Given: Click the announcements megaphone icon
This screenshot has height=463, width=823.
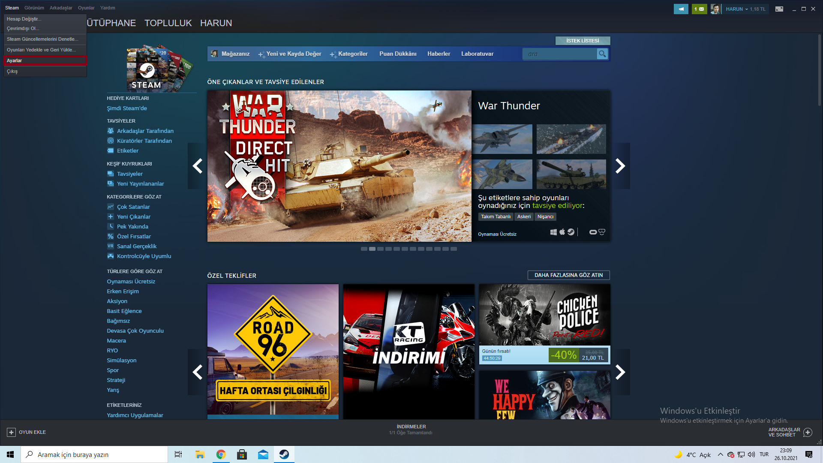Looking at the screenshot, I should (681, 9).
